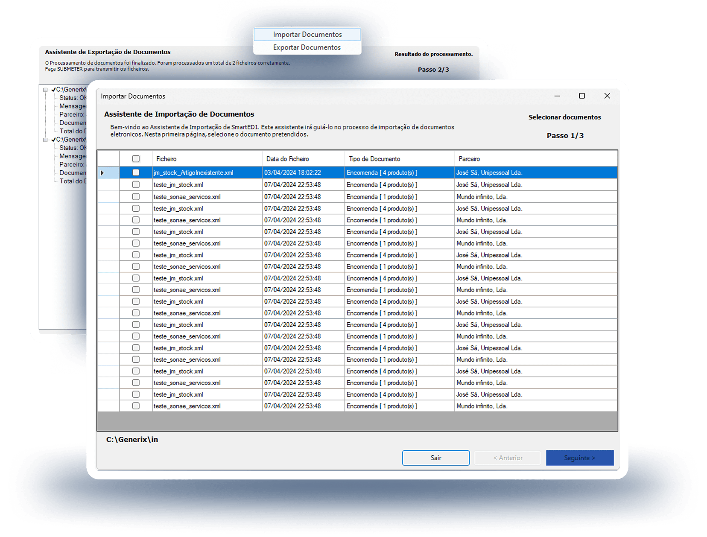The width and height of the screenshot is (707, 537).
Task: Toggle the select-all checkbox in the table header
Action: pos(136,158)
